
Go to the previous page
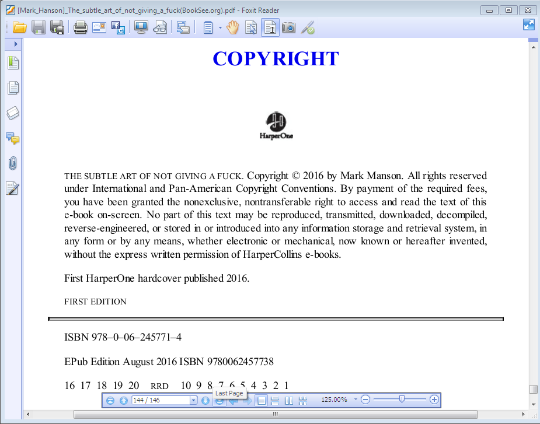pyautogui.click(x=124, y=400)
